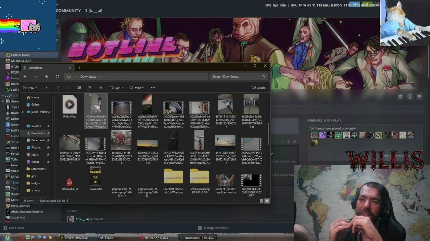The image size is (430, 241).
Task: Rename the selected file via toolbar icon
Action: [x=79, y=88]
